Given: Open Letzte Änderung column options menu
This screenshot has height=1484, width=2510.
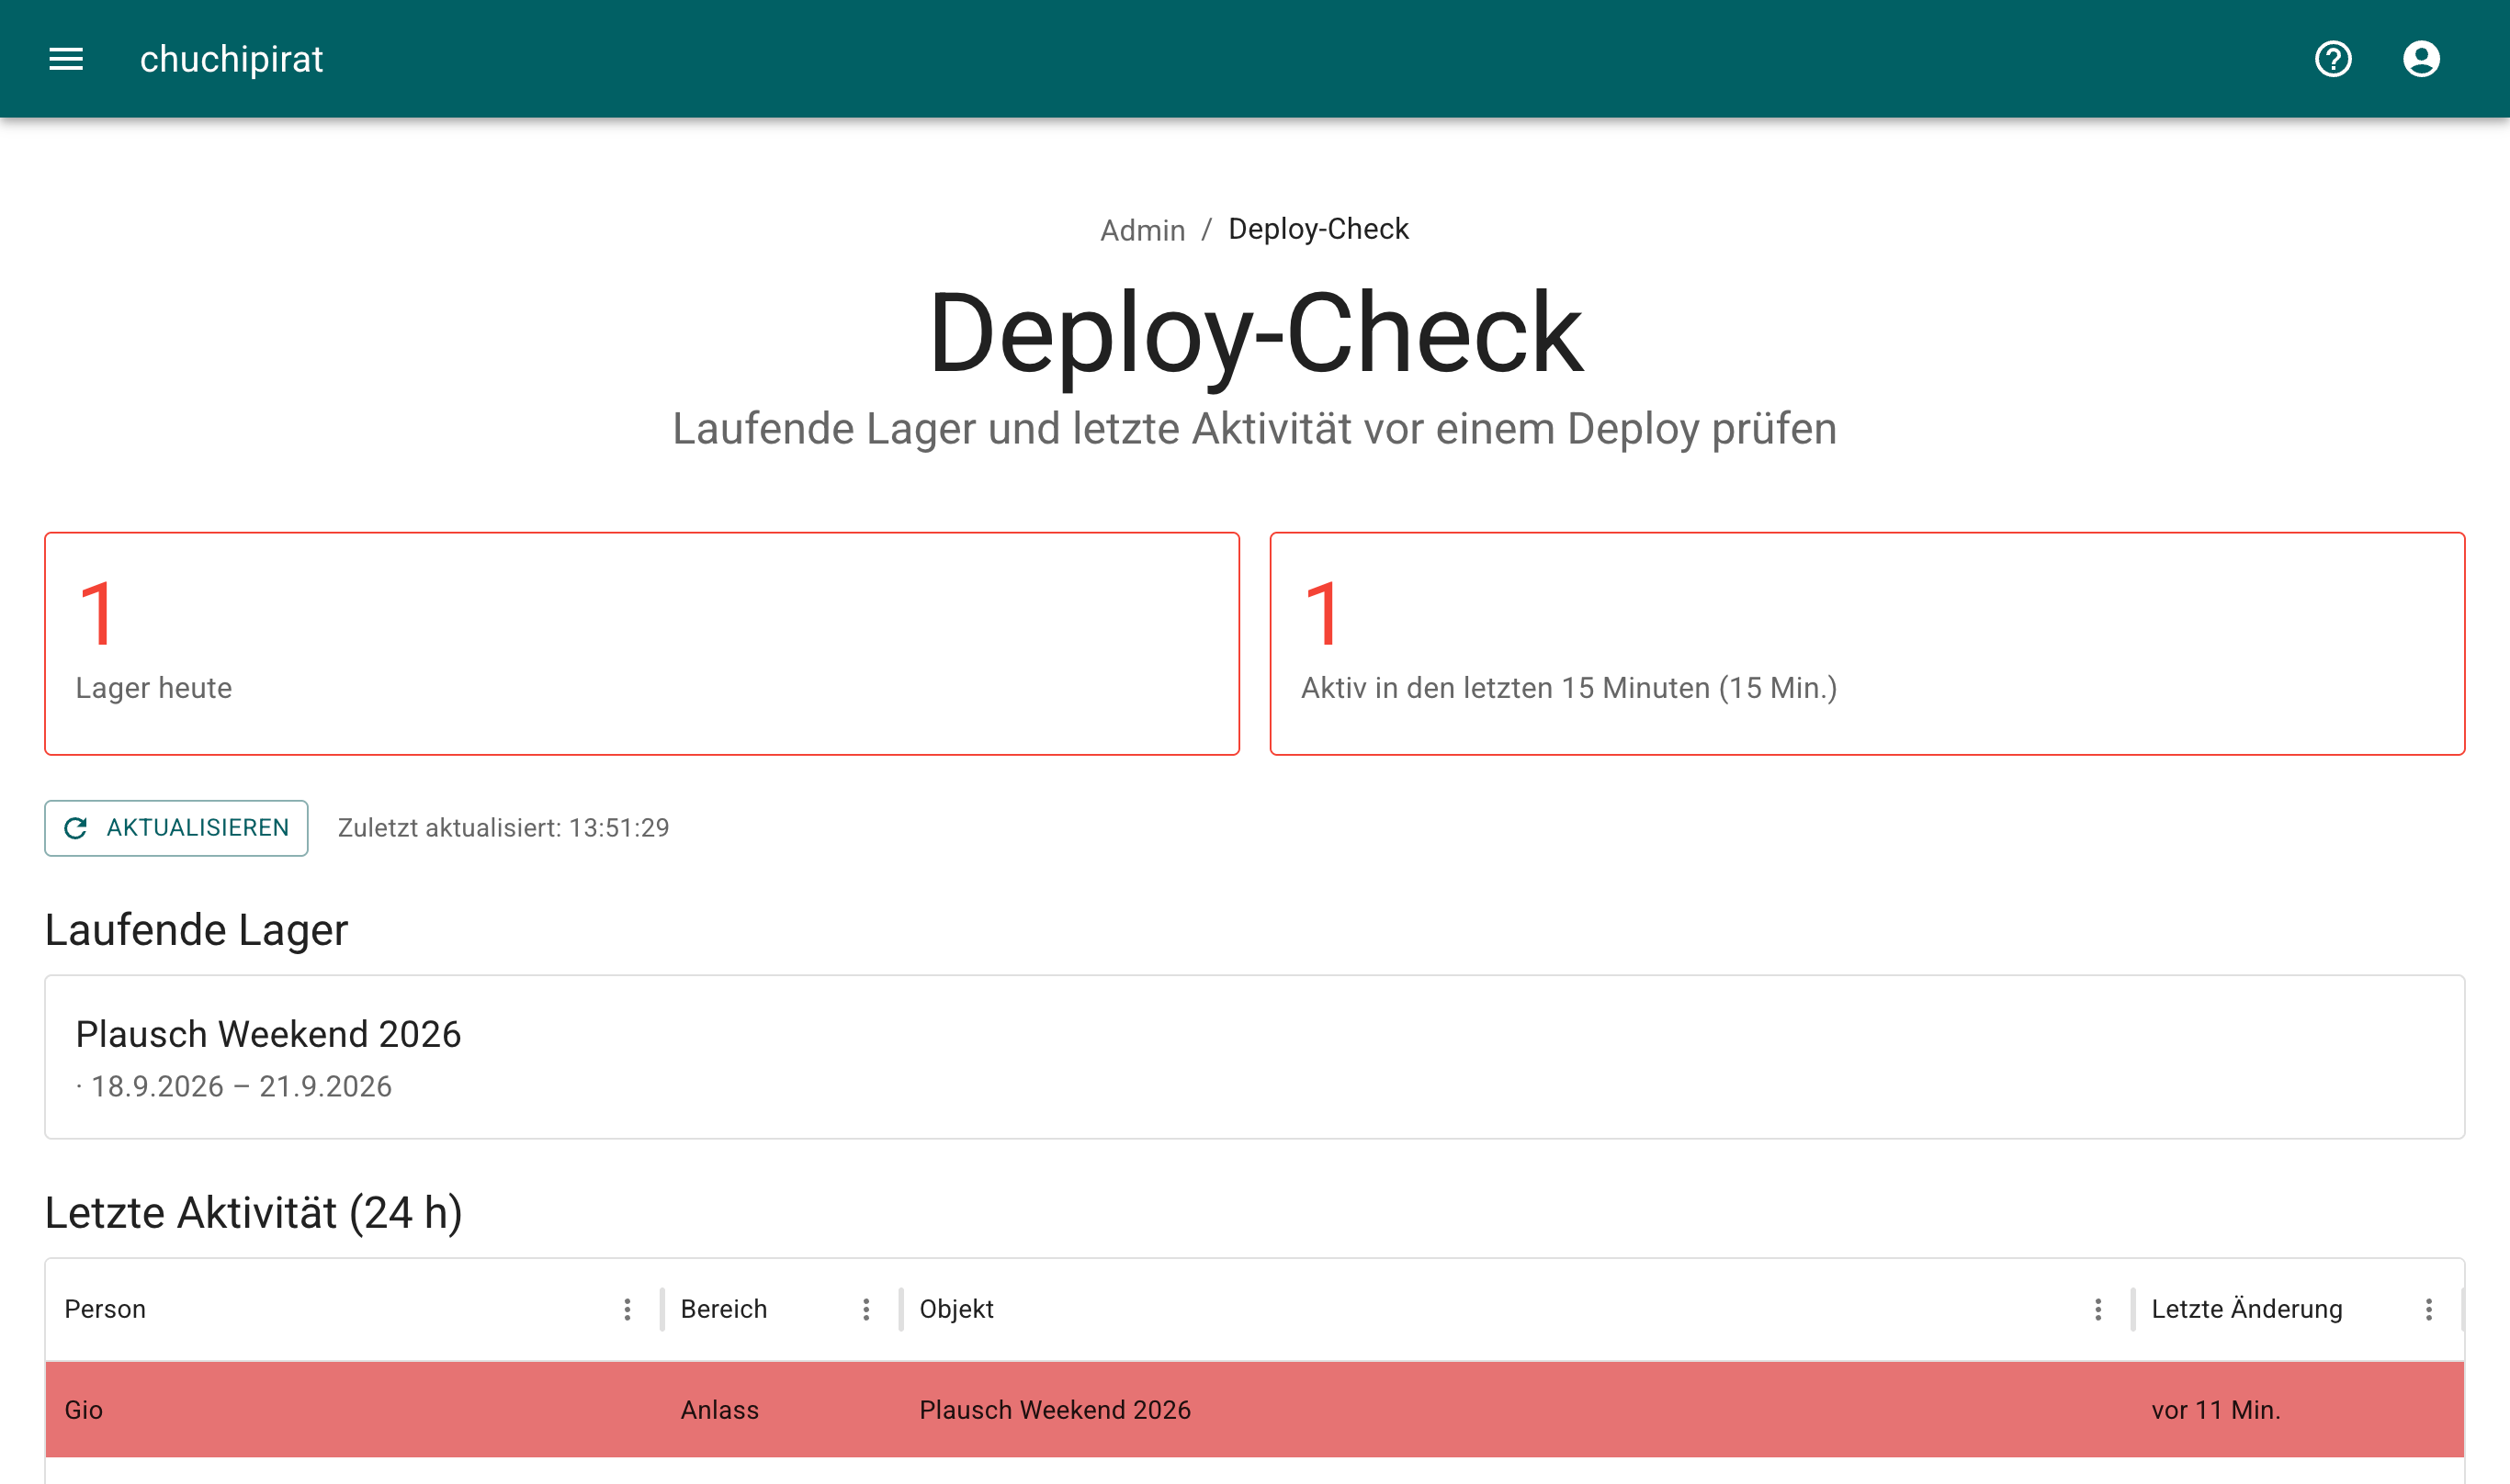Looking at the screenshot, I should pos(2428,1310).
